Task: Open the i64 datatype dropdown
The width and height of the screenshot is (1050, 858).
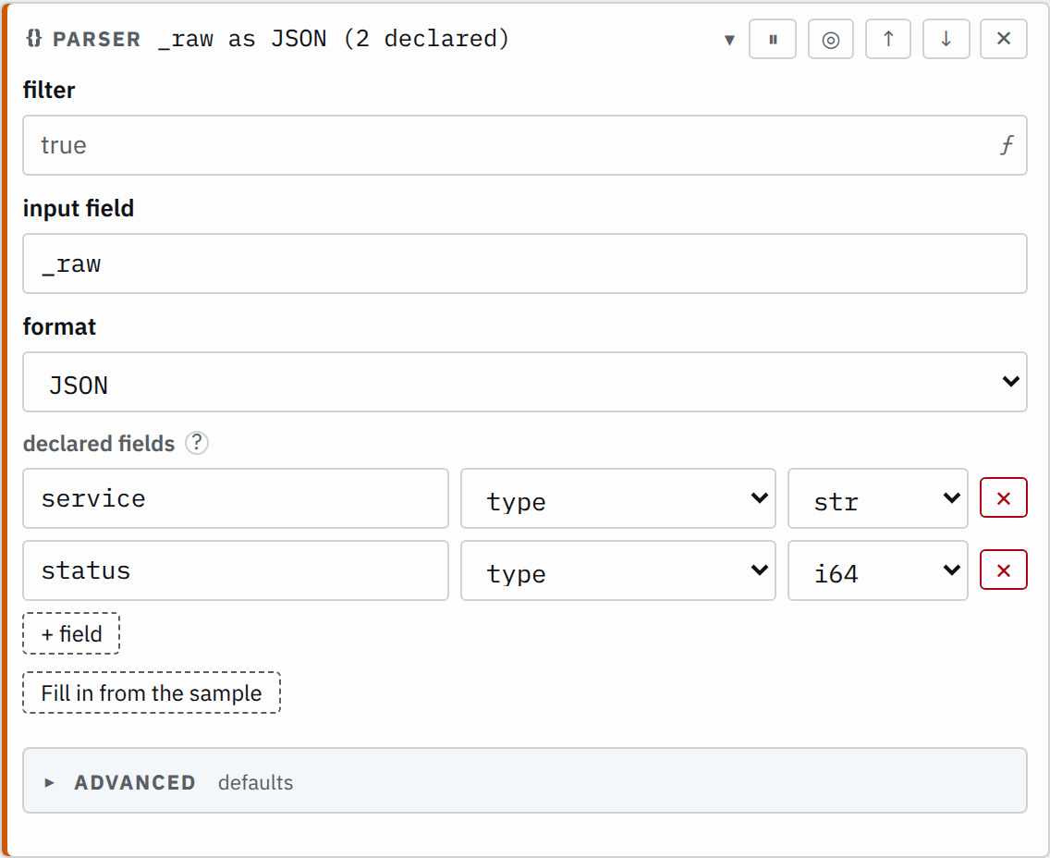Action: (x=877, y=570)
